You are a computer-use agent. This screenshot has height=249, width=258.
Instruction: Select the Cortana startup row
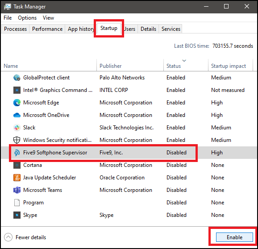129,165
